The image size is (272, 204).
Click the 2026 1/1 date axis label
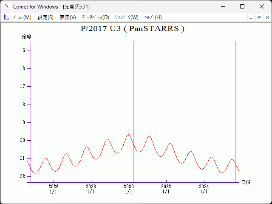[x=54, y=189]
